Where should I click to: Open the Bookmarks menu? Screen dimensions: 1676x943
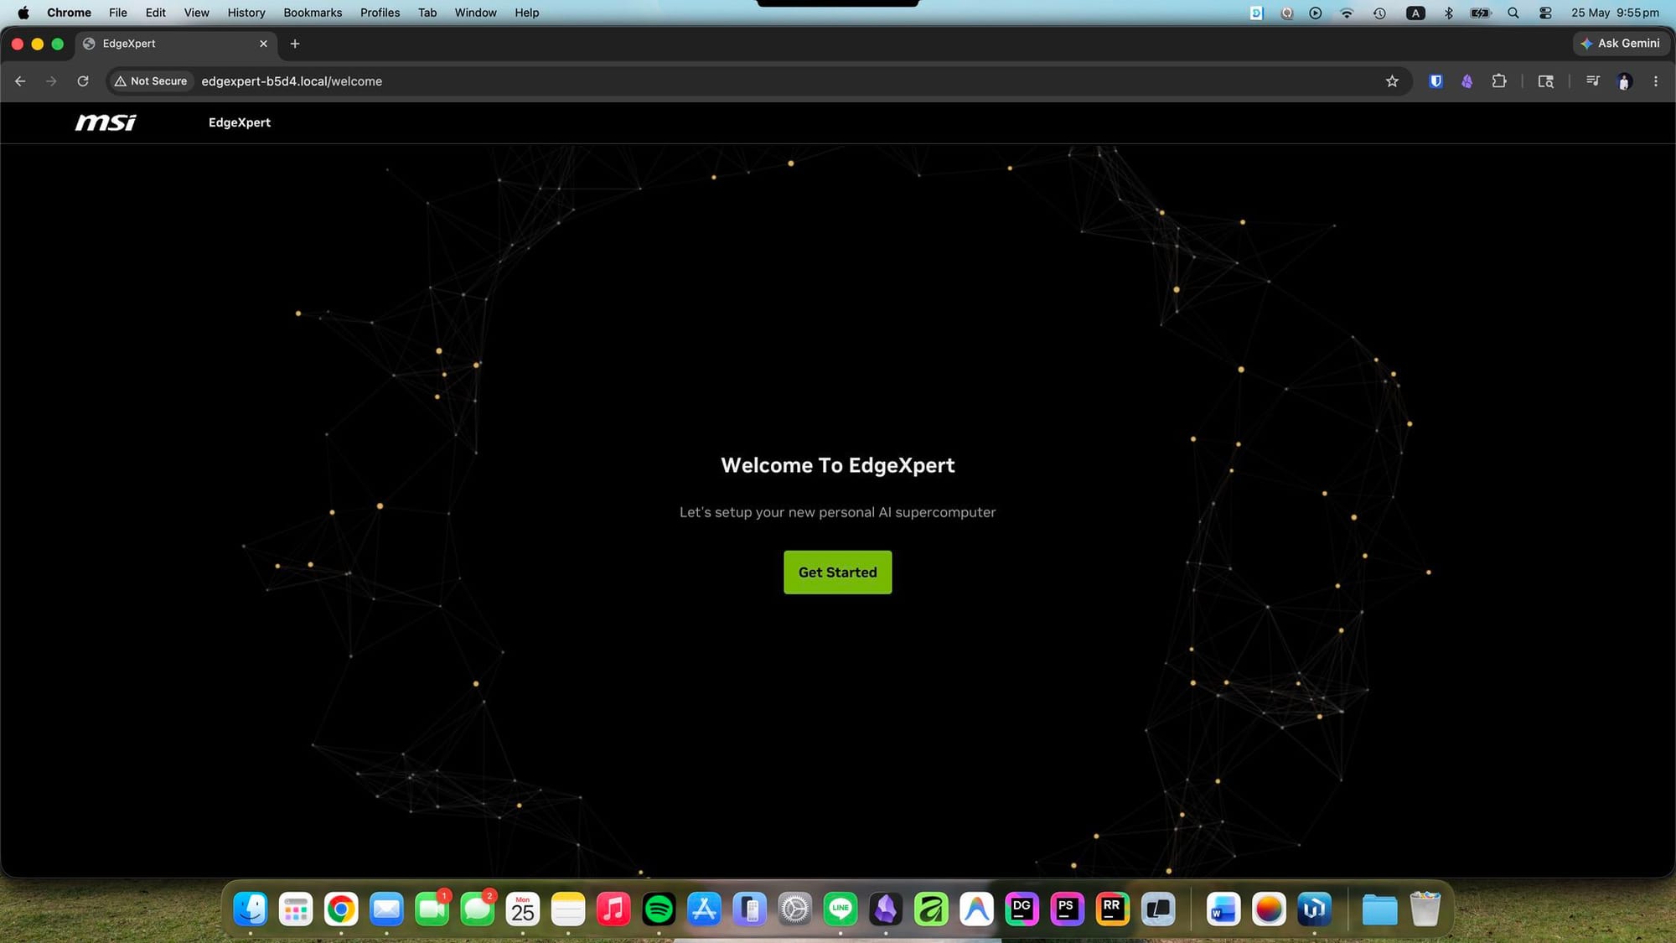pyautogui.click(x=313, y=13)
